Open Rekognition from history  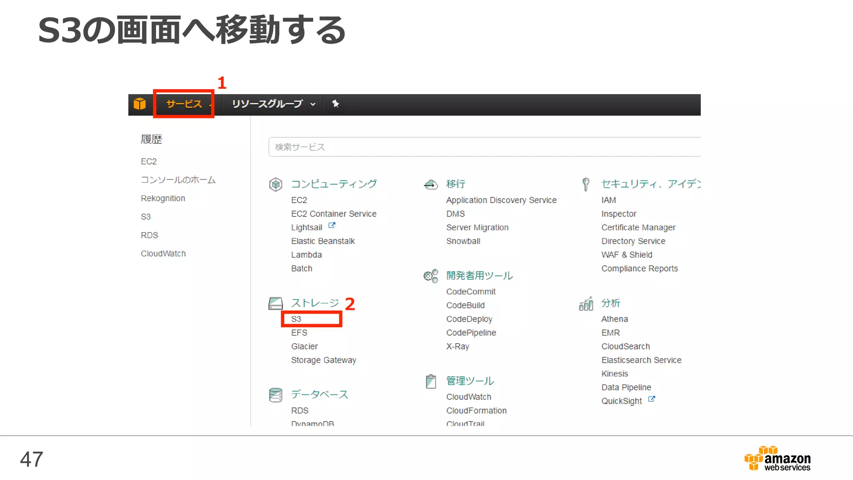(x=163, y=198)
